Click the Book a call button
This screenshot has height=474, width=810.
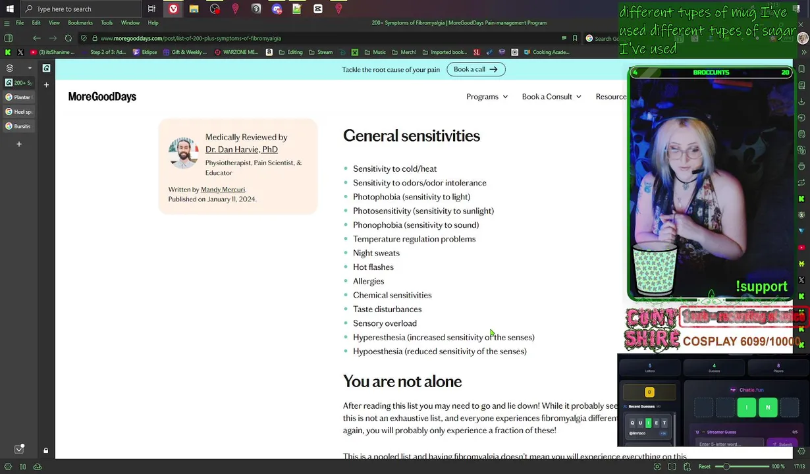coord(475,69)
